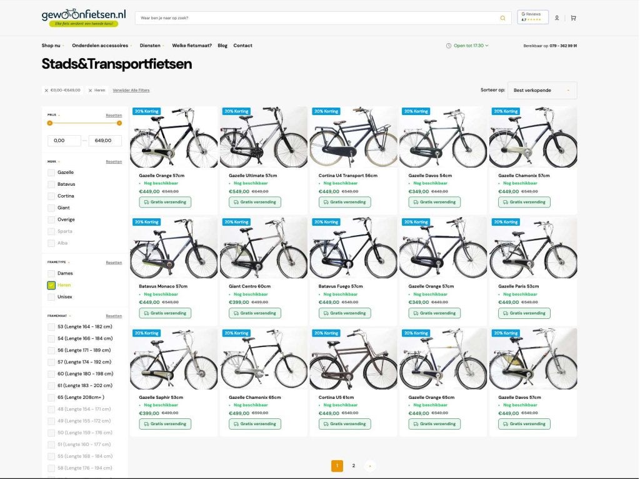This screenshot has height=479, width=640.
Task: Click the Gratis verzending badge for Batavus Monaco
Action: pyautogui.click(x=165, y=313)
